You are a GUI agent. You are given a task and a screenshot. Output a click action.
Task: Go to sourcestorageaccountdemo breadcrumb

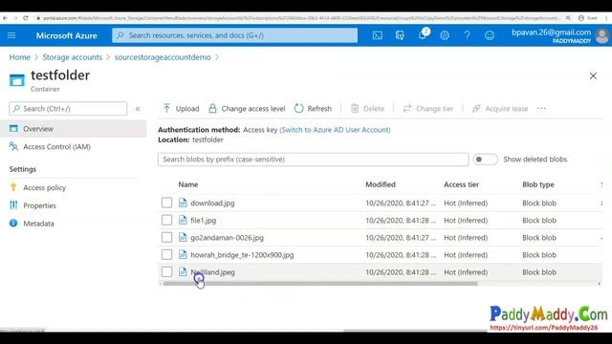click(x=163, y=57)
